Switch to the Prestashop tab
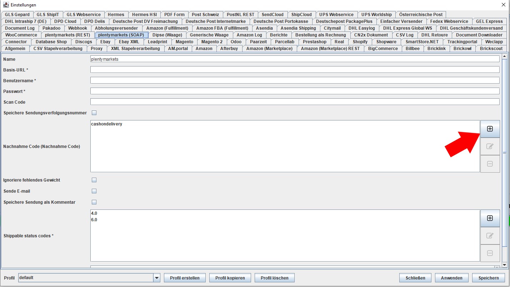This screenshot has height=287, width=510. click(x=315, y=42)
